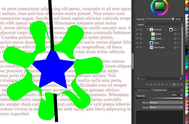This screenshot has height=124, width=189.
Task: Click the lock icon on the Star layer
Action: (x=141, y=43)
